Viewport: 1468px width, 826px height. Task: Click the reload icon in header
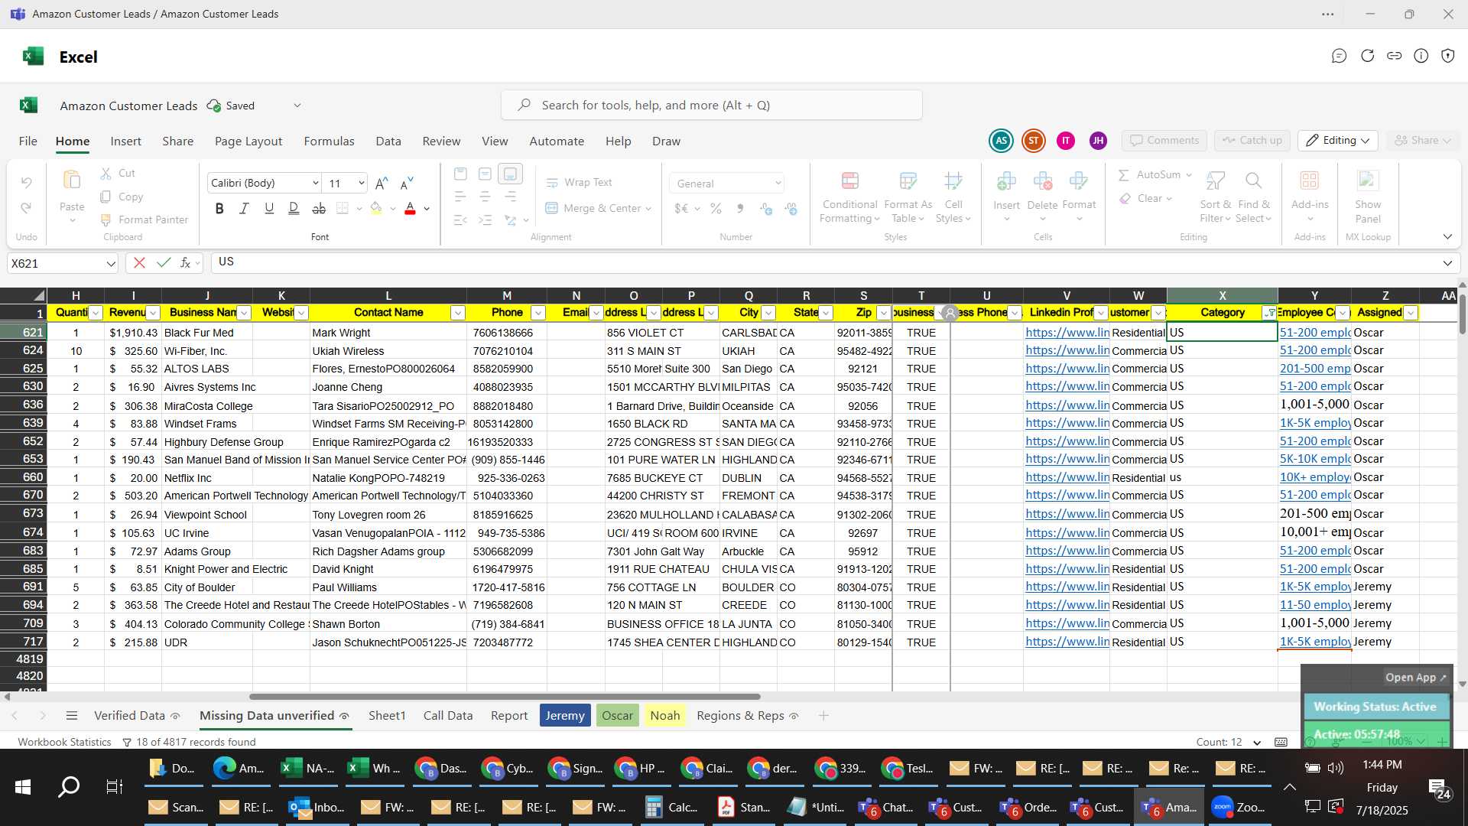[x=1367, y=56]
